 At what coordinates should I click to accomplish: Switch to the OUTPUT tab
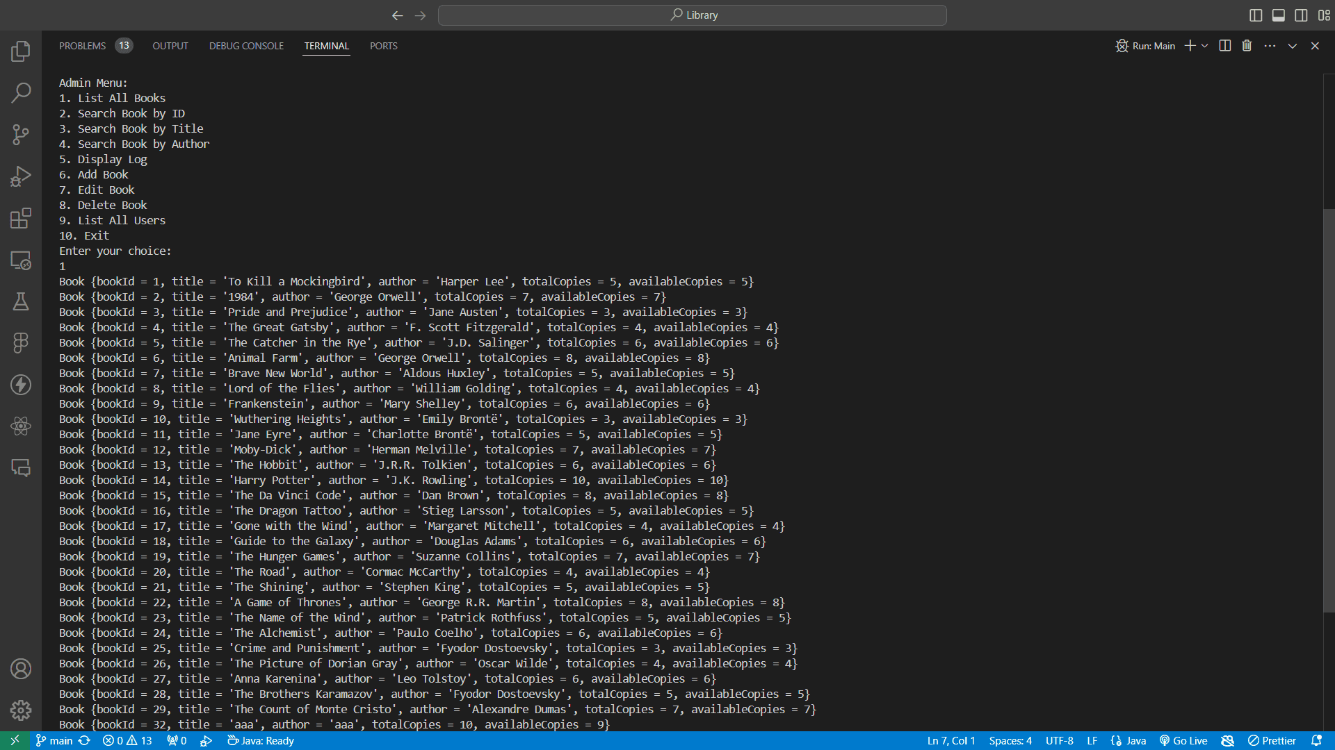[170, 46]
